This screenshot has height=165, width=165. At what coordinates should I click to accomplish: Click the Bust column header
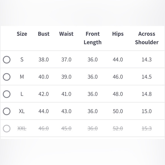pos(44,34)
